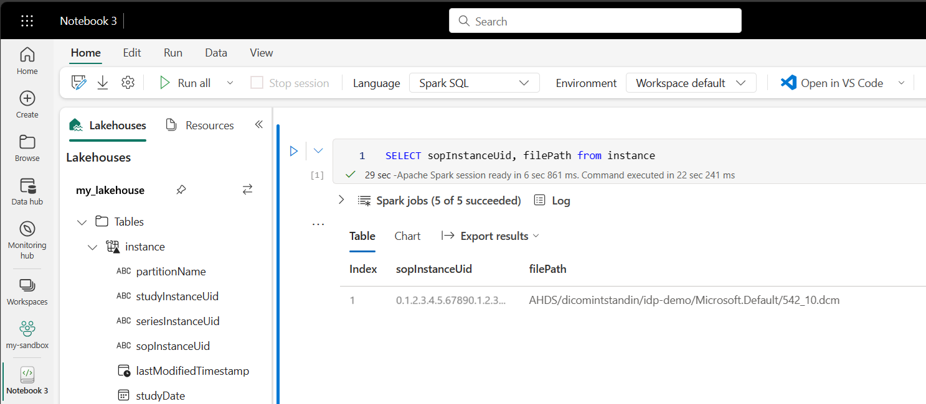Open the Data hub from sidebar
The height and width of the screenshot is (404, 926).
coord(27,191)
